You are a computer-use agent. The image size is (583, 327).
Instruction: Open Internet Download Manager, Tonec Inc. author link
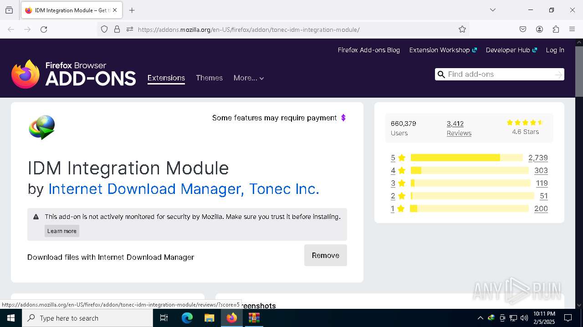click(184, 188)
